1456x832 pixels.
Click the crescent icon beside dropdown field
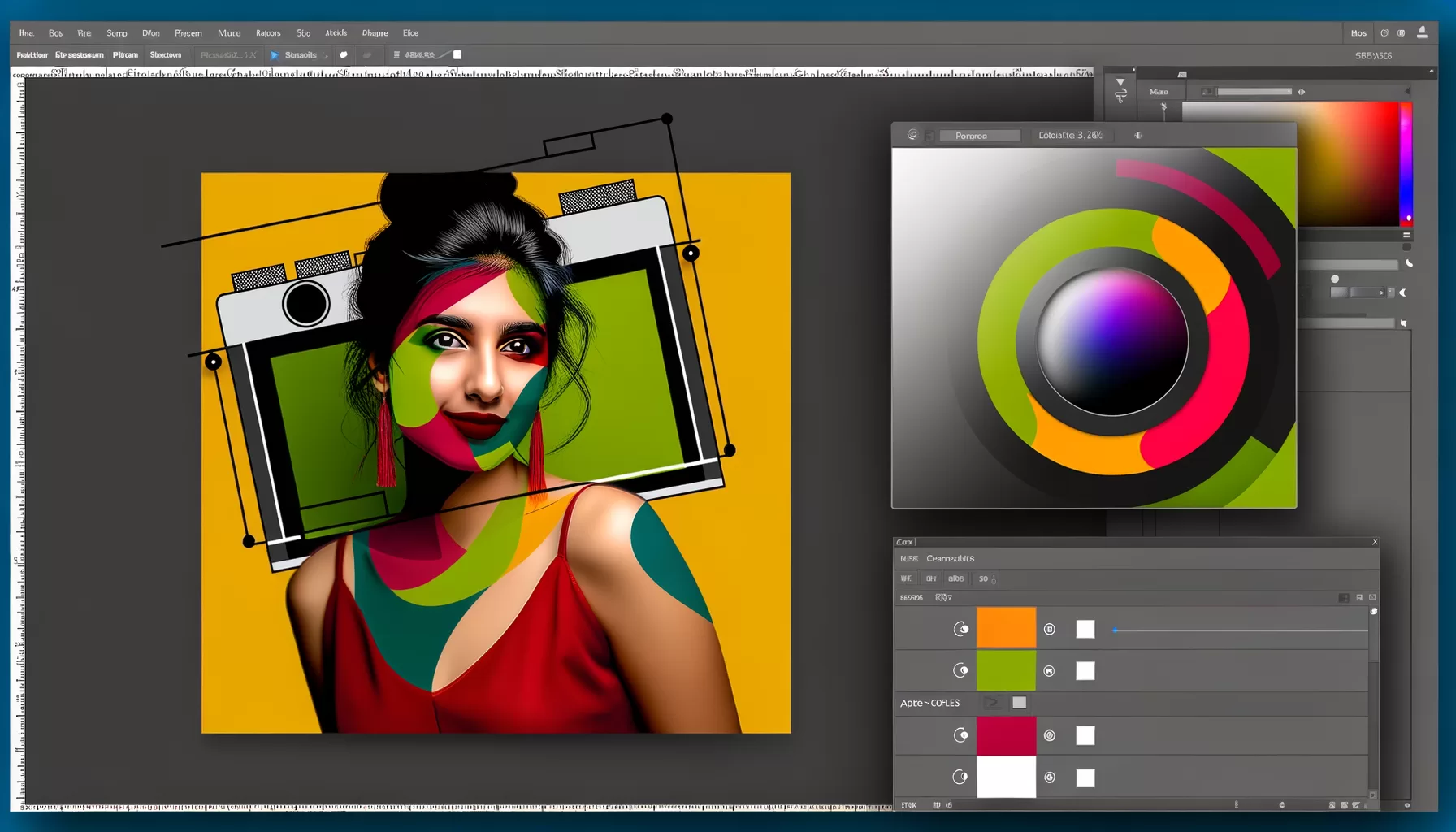point(1402,292)
